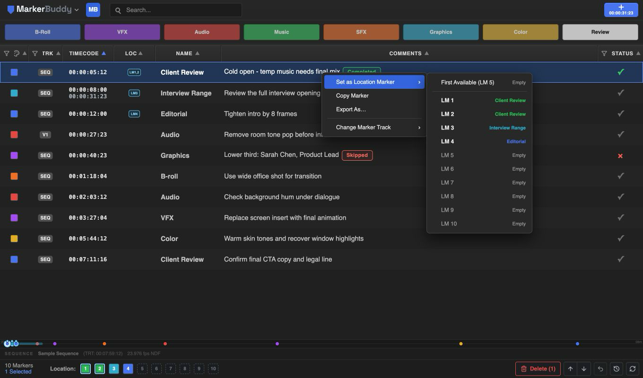
Task: Select empty LM 7 in submenu
Action: click(x=479, y=182)
